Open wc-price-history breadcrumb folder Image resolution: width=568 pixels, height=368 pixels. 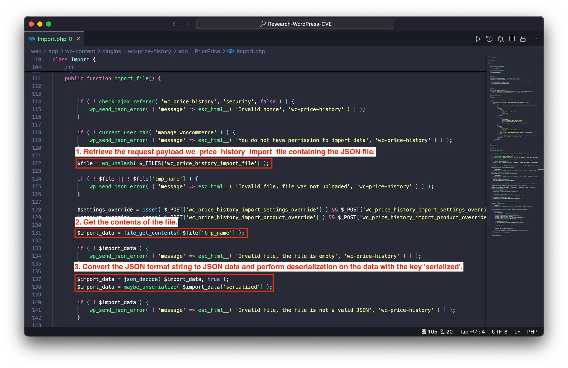pos(149,51)
